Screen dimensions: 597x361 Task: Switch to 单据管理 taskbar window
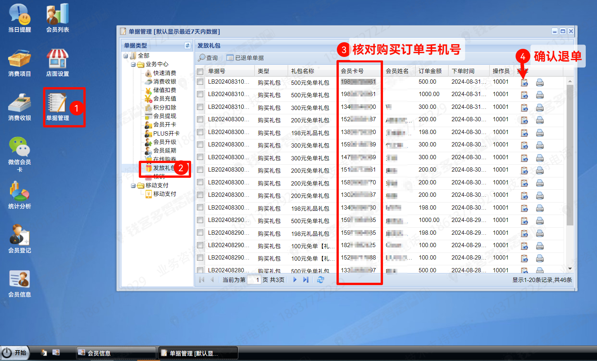click(198, 353)
